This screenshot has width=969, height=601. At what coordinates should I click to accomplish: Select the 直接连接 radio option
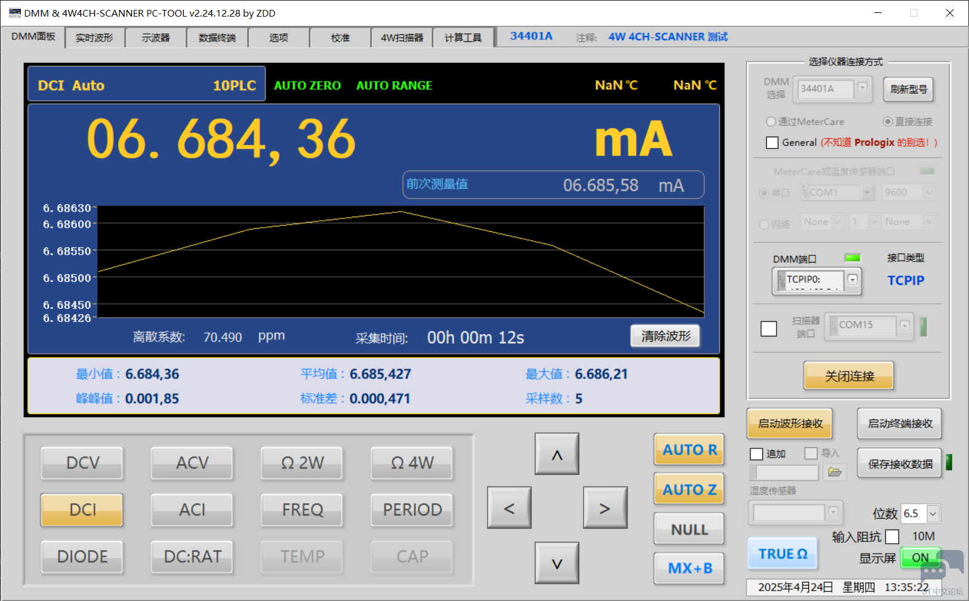(888, 122)
